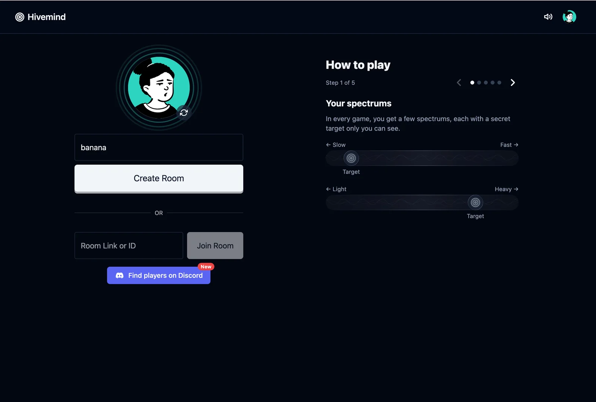Click the Discord logo icon
This screenshot has width=596, height=402.
pyautogui.click(x=120, y=276)
